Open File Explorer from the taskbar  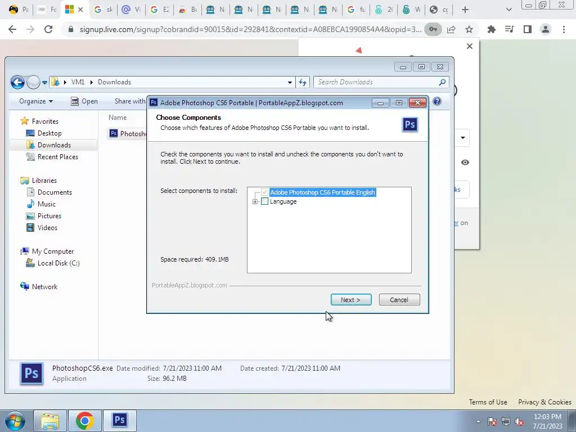50,421
